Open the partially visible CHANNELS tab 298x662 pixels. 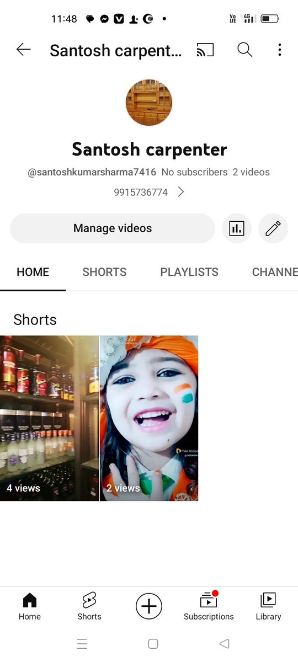(x=275, y=272)
